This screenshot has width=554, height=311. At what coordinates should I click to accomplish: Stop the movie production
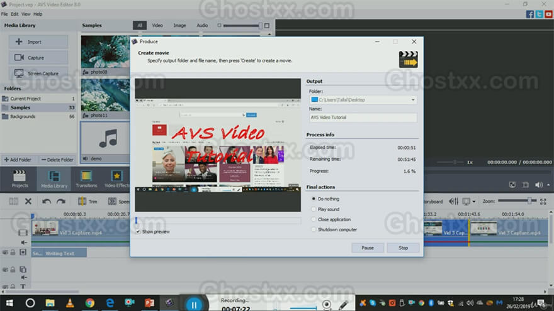point(403,248)
